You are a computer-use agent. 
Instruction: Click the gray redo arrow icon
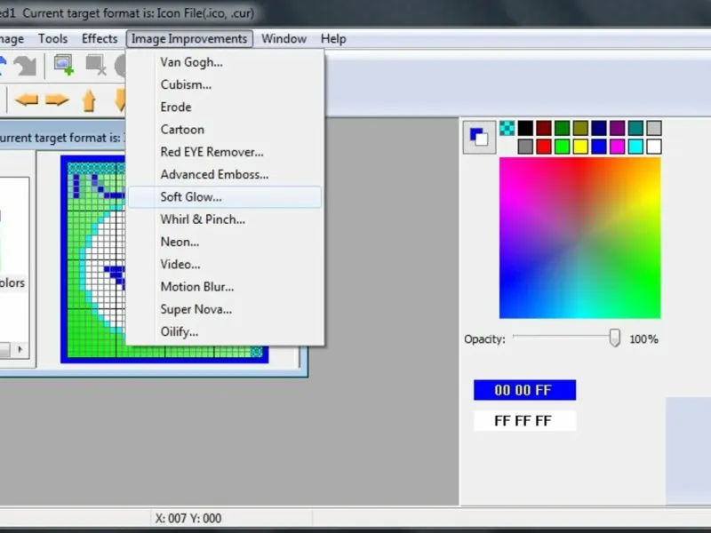[25, 66]
